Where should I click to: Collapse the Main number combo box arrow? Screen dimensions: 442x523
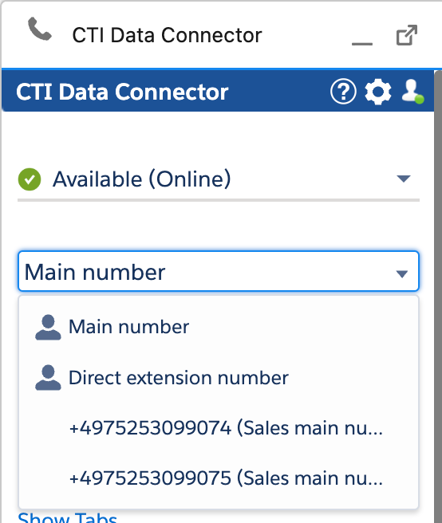401,273
